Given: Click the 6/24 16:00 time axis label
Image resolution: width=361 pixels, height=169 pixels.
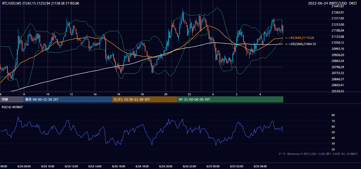Looking at the screenshot, I should [118, 166].
